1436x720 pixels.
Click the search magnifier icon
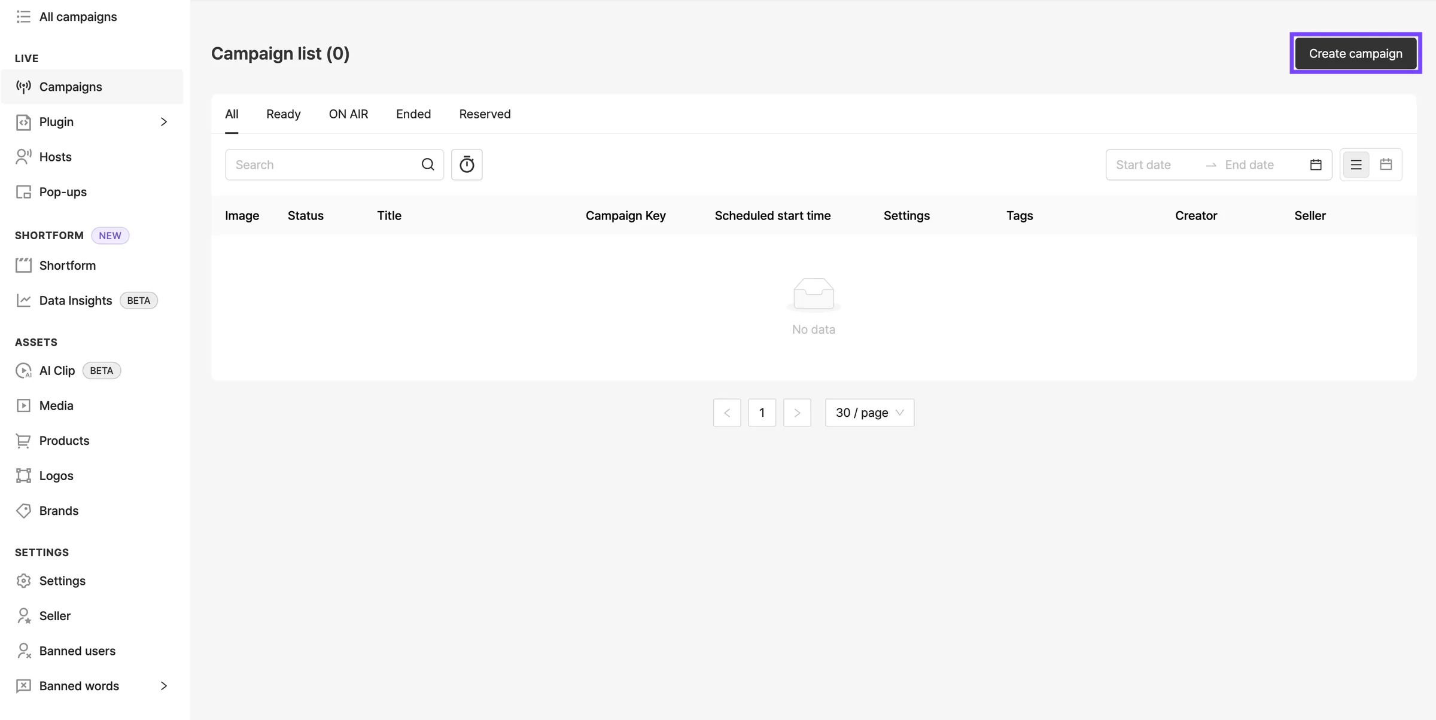[x=428, y=164]
